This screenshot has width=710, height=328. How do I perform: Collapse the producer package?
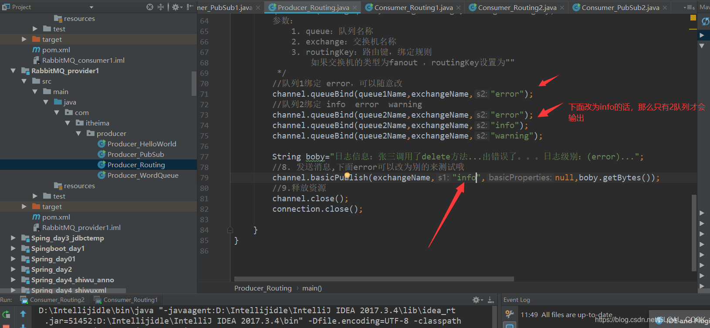pyautogui.click(x=78, y=133)
